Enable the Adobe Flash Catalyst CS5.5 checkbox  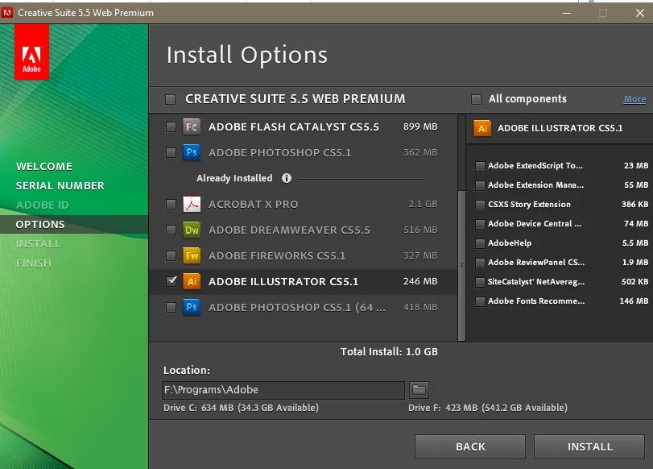[x=171, y=127]
